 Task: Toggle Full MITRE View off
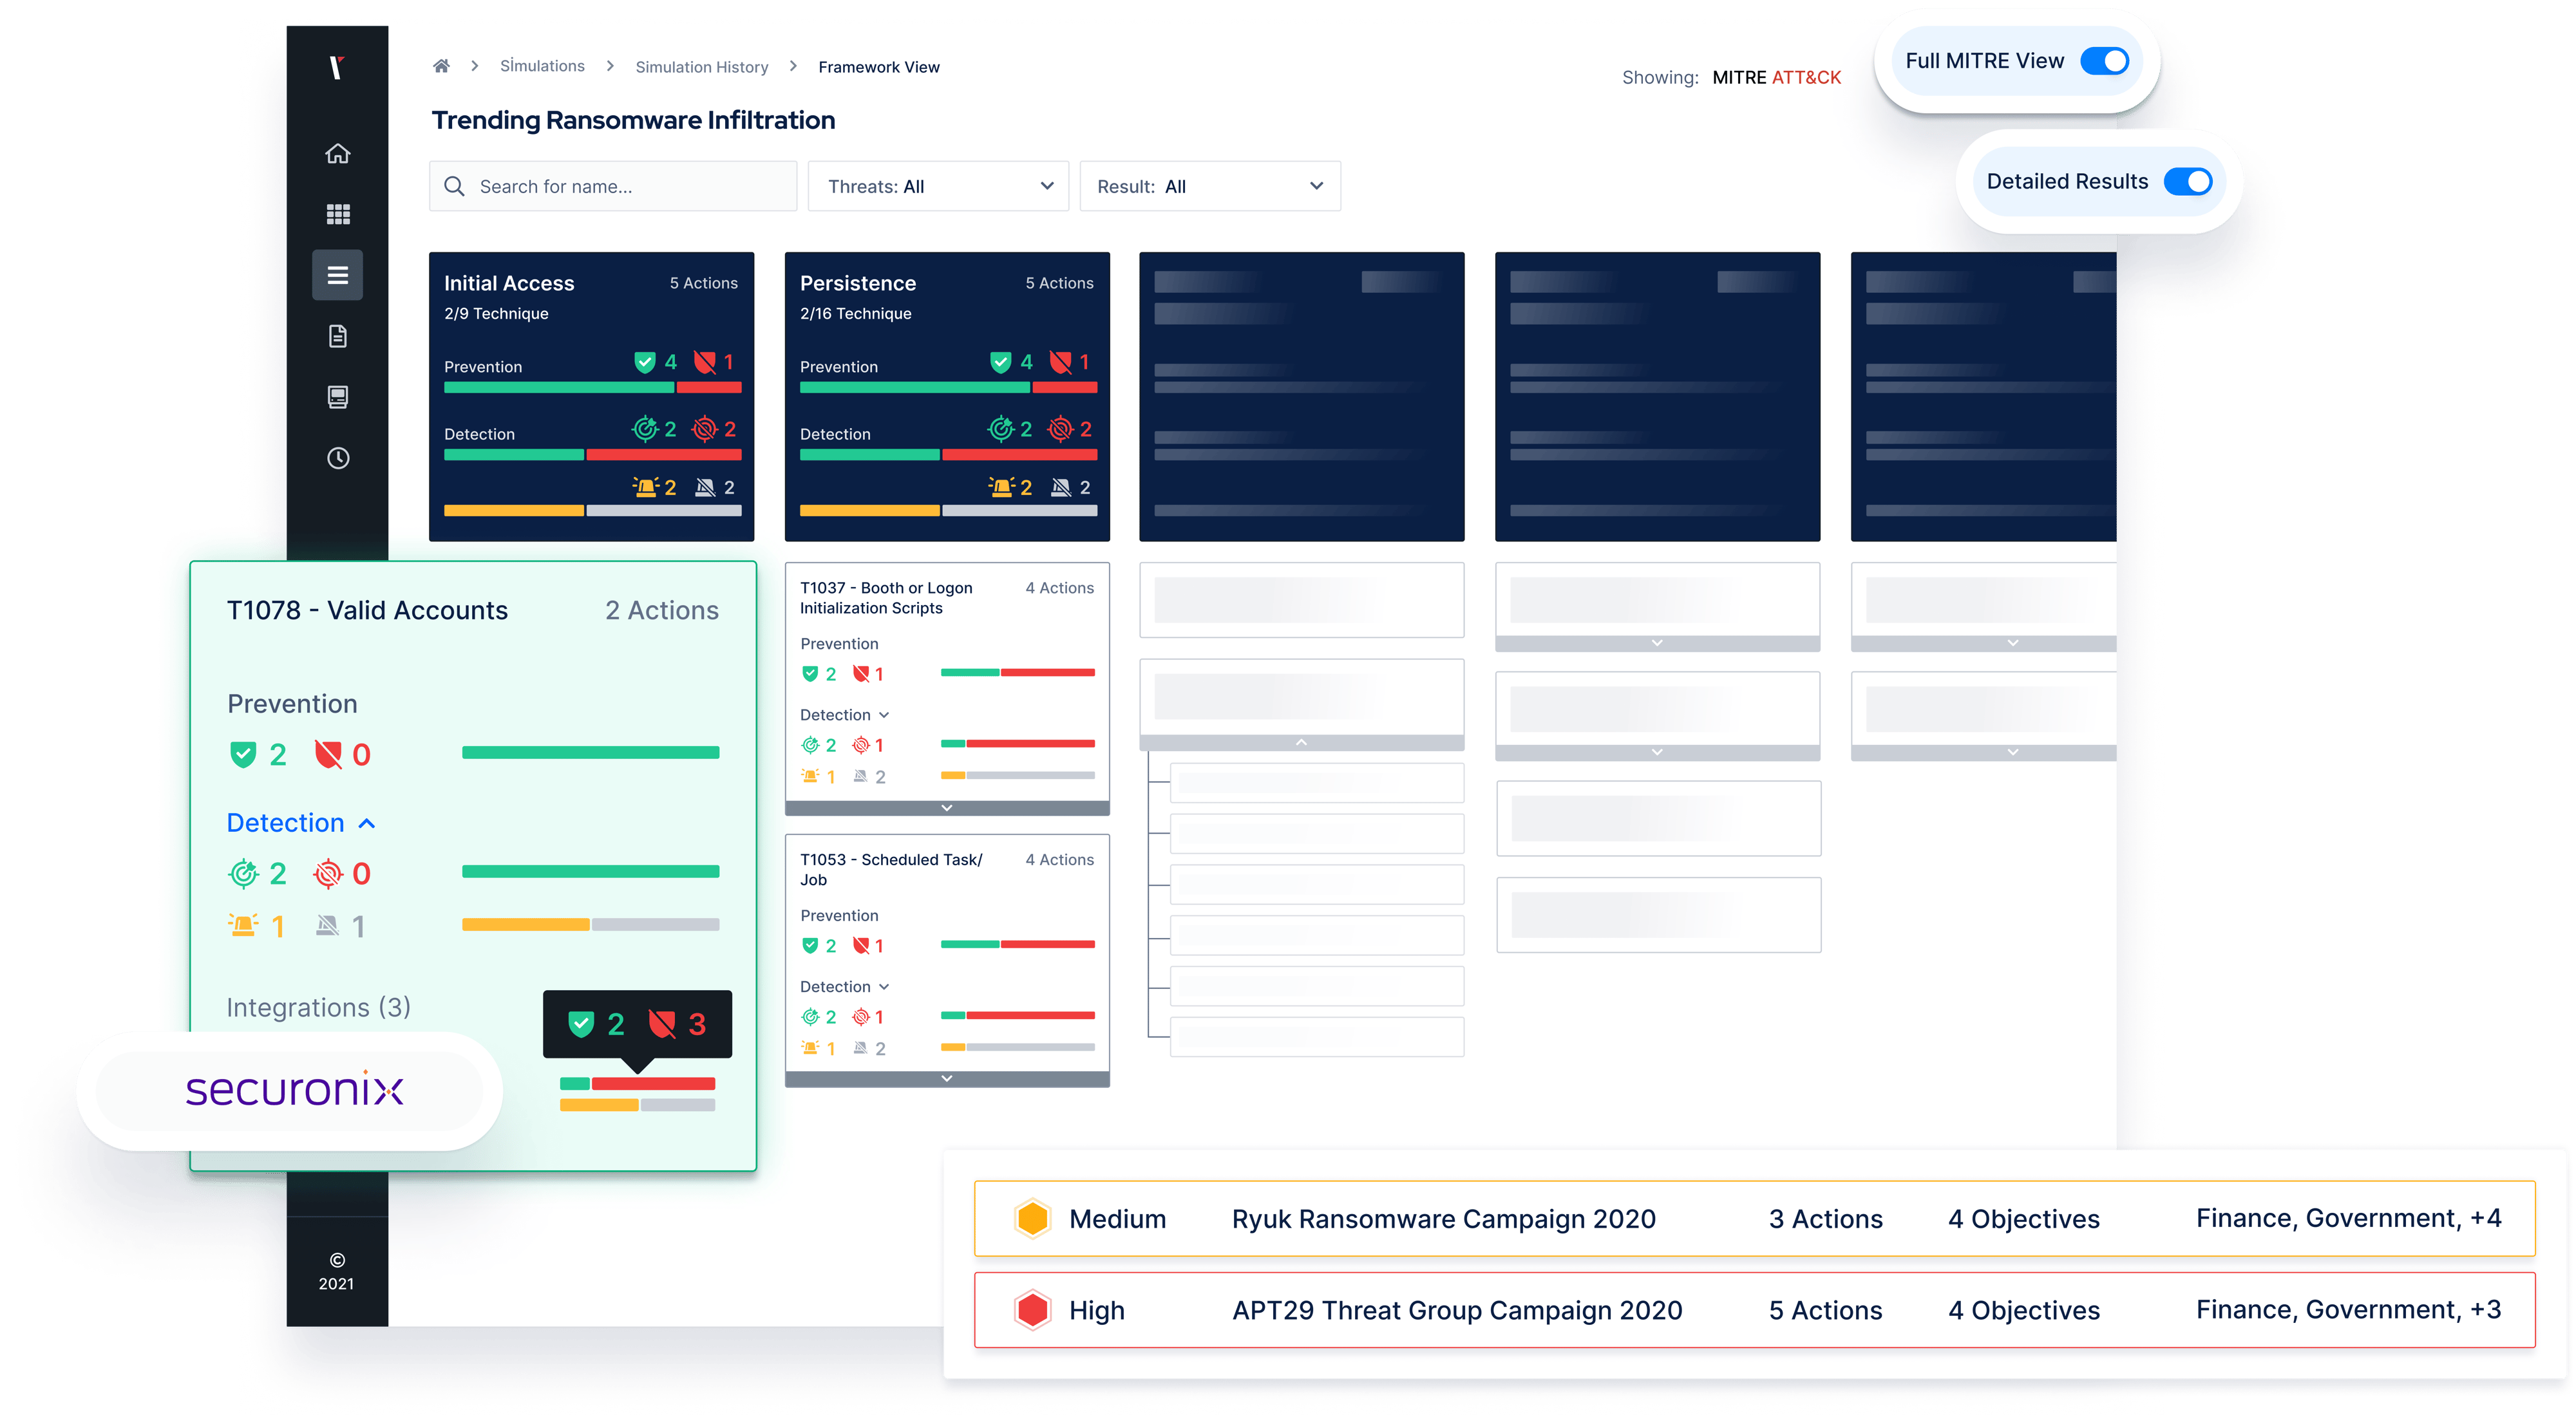[x=2106, y=61]
